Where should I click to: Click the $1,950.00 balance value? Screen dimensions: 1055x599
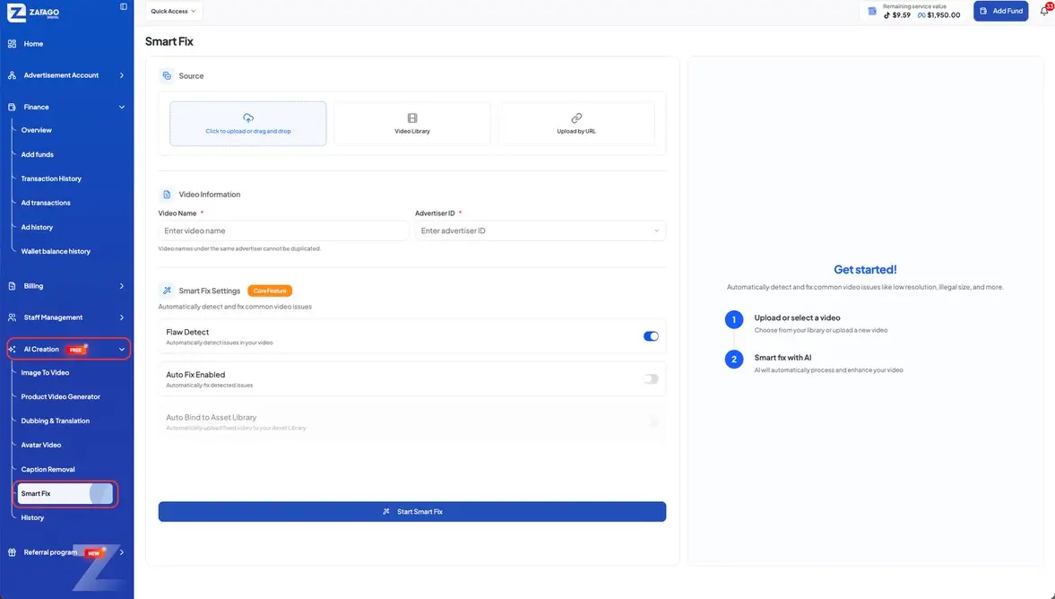click(x=943, y=15)
